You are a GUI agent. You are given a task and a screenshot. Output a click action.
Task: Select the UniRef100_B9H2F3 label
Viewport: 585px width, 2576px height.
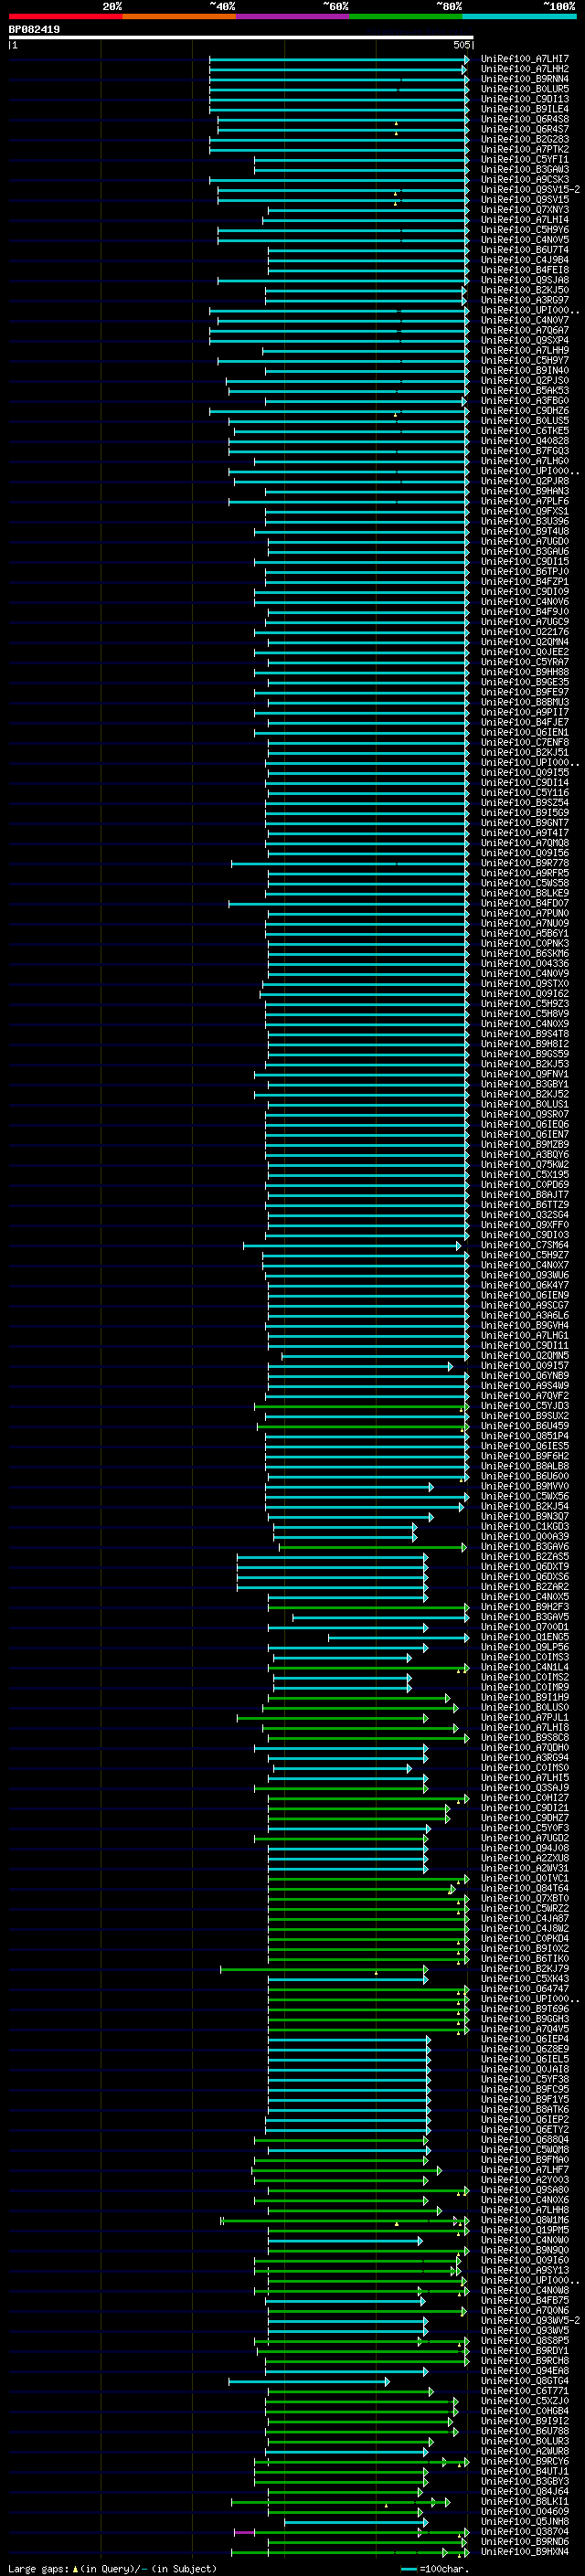[524, 1607]
